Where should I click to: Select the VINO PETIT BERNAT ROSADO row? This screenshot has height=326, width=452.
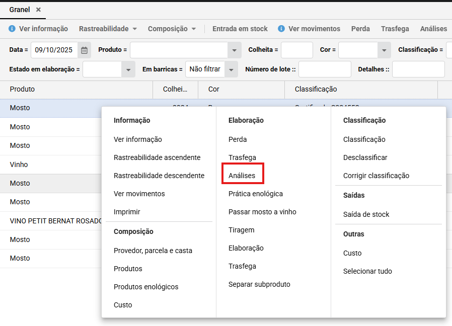point(51,221)
